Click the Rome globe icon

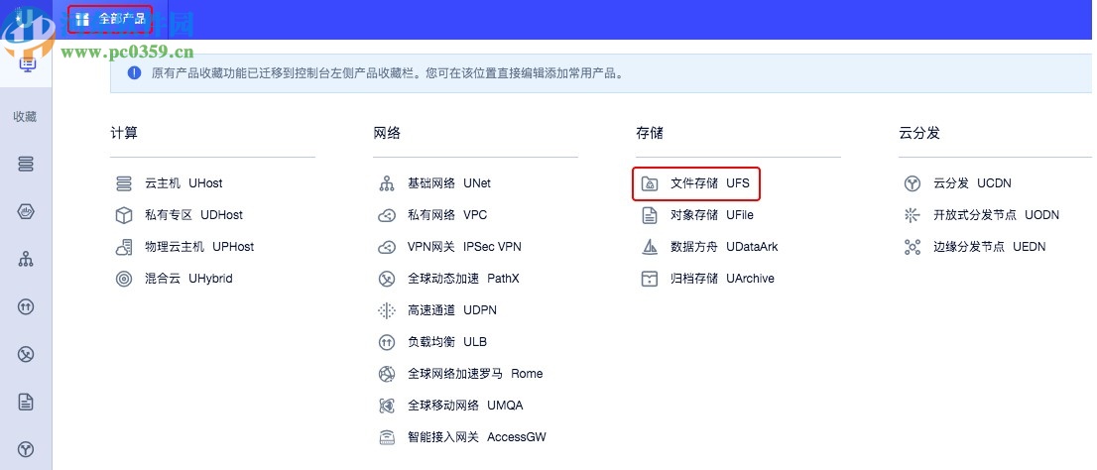click(387, 374)
